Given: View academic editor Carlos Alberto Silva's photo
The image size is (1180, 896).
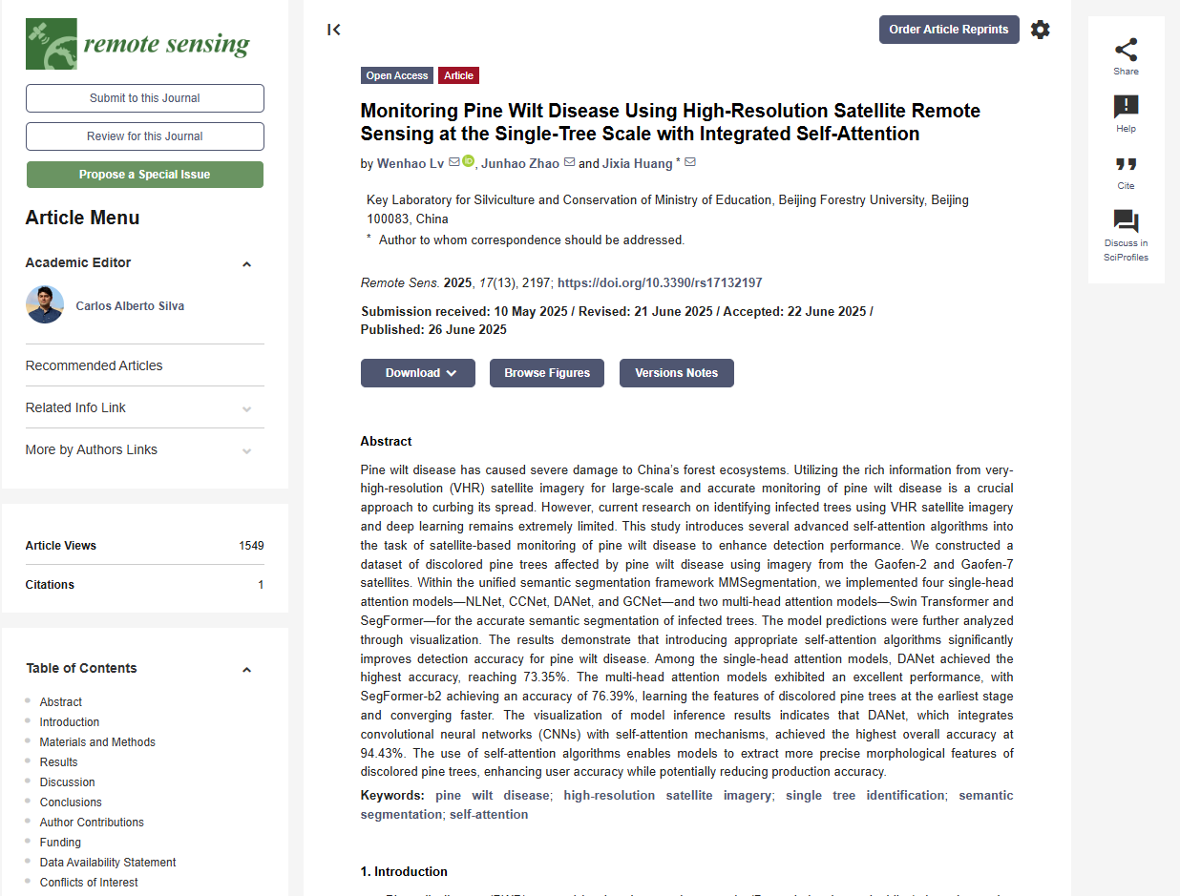Looking at the screenshot, I should coord(45,305).
